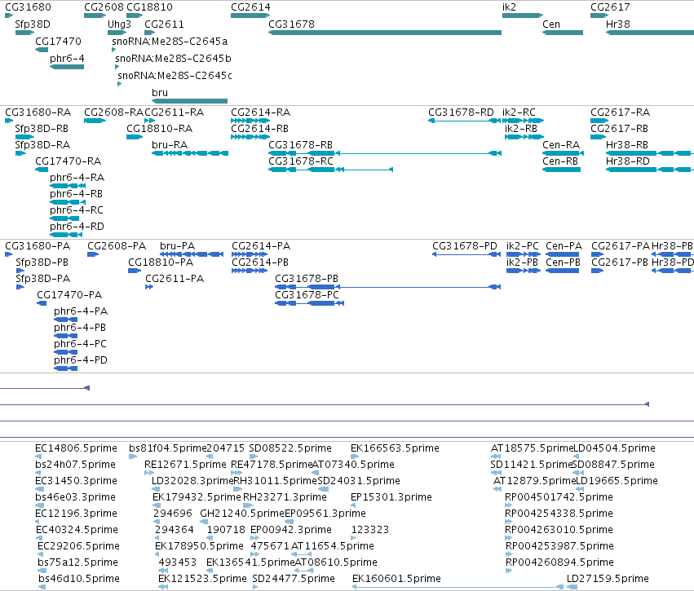Click the phr6-4-RA transcript label

tap(77, 178)
